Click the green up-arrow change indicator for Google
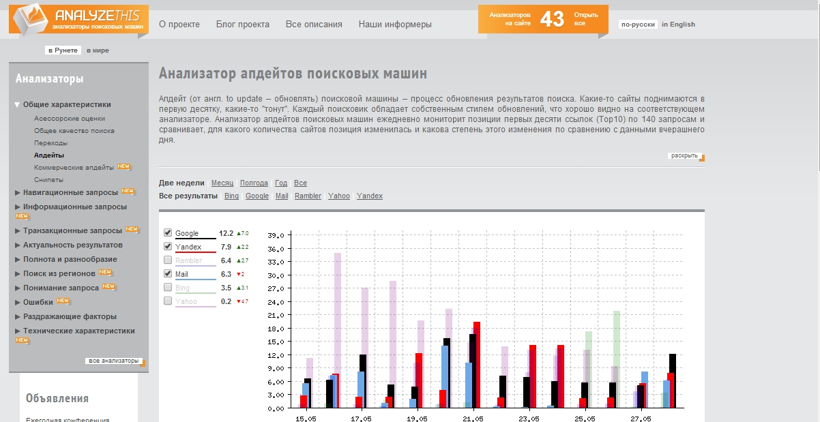Screen dimensions: 820x422 (x=242, y=233)
